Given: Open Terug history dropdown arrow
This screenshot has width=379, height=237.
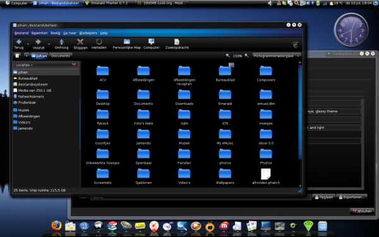Looking at the screenshot, I should coord(28,44).
